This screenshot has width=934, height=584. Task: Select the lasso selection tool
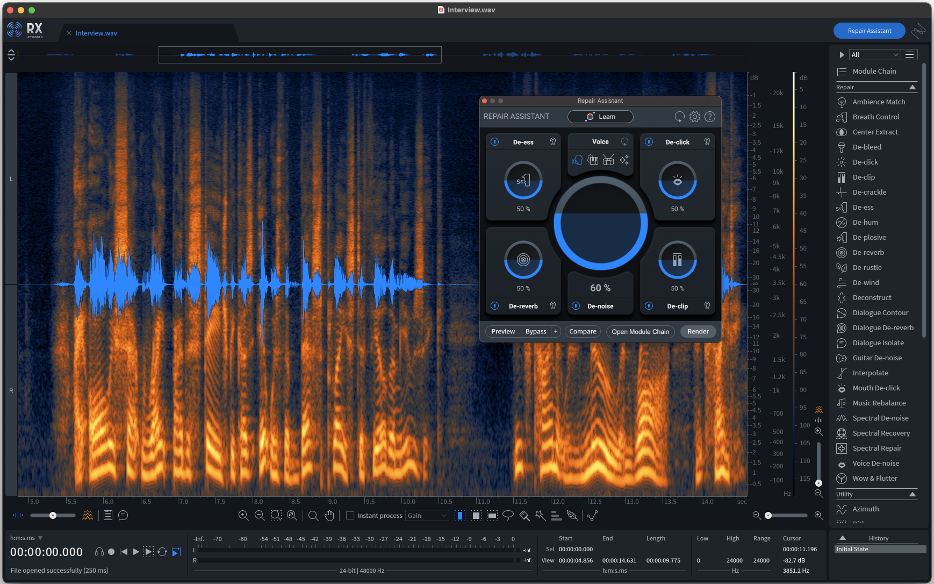(508, 515)
